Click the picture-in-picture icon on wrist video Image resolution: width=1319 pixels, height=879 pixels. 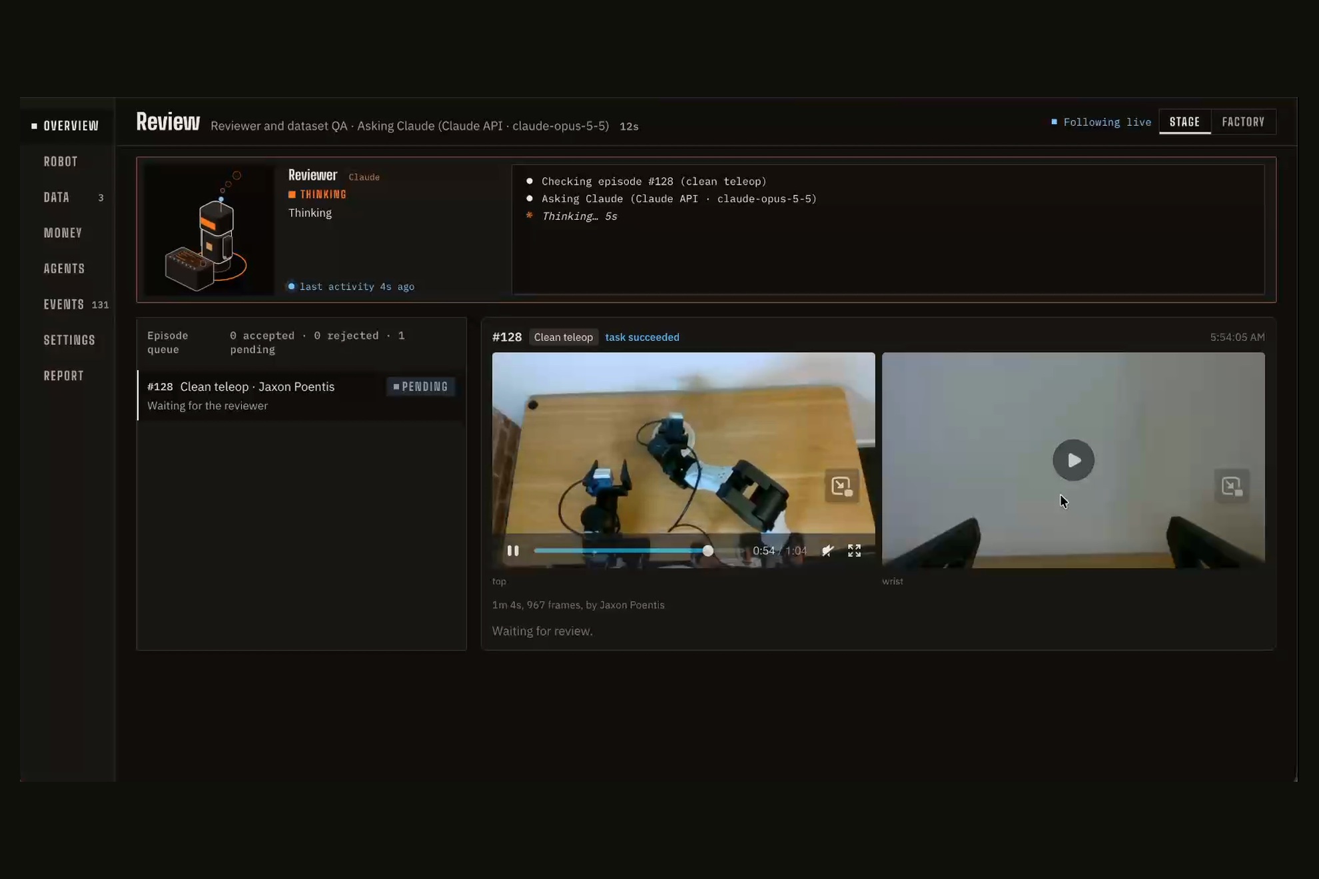1231,486
